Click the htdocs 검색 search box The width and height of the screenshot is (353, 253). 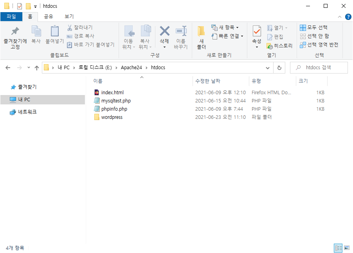319,68
